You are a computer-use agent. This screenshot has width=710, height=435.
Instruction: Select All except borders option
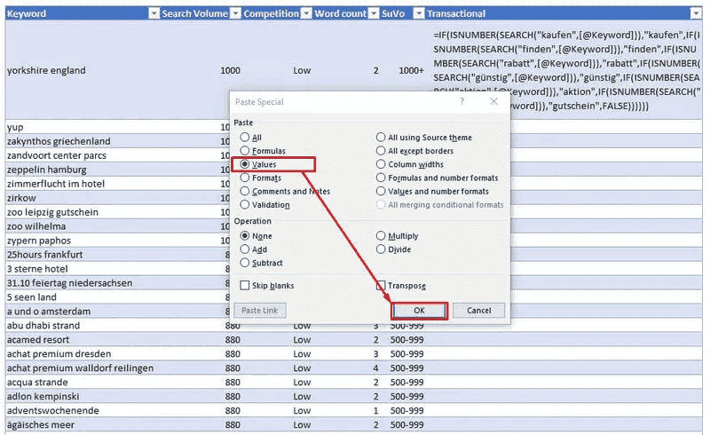(x=381, y=150)
